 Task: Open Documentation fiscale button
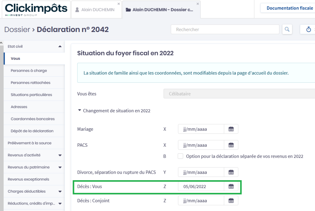point(289,8)
